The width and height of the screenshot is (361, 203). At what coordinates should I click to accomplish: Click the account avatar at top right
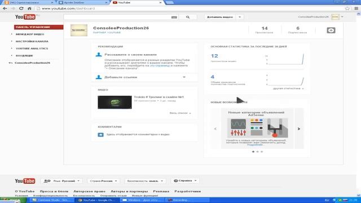pyautogui.click(x=335, y=17)
